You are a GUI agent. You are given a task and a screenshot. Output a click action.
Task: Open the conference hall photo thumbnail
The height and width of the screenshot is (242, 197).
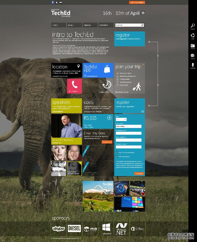[137, 188]
